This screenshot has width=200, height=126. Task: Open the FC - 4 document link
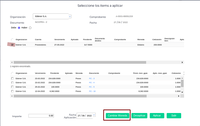point(92,83)
